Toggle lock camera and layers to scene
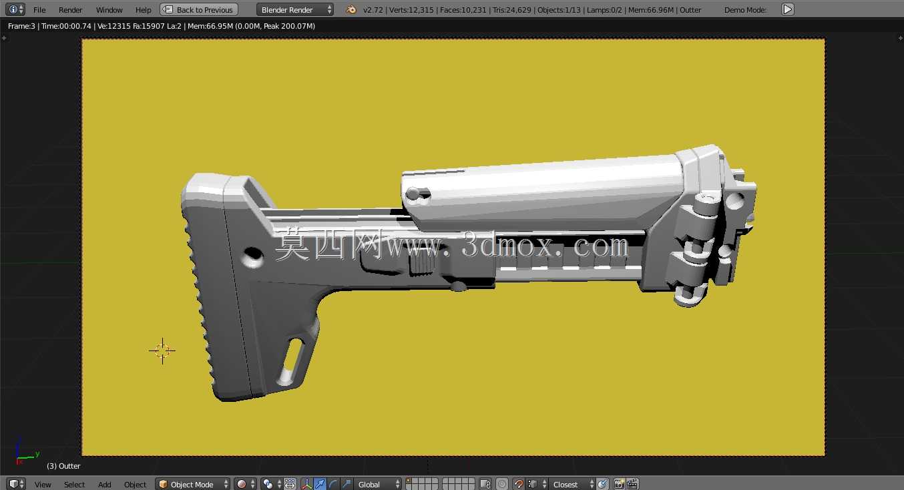The height and width of the screenshot is (490, 904). pyautogui.click(x=485, y=484)
